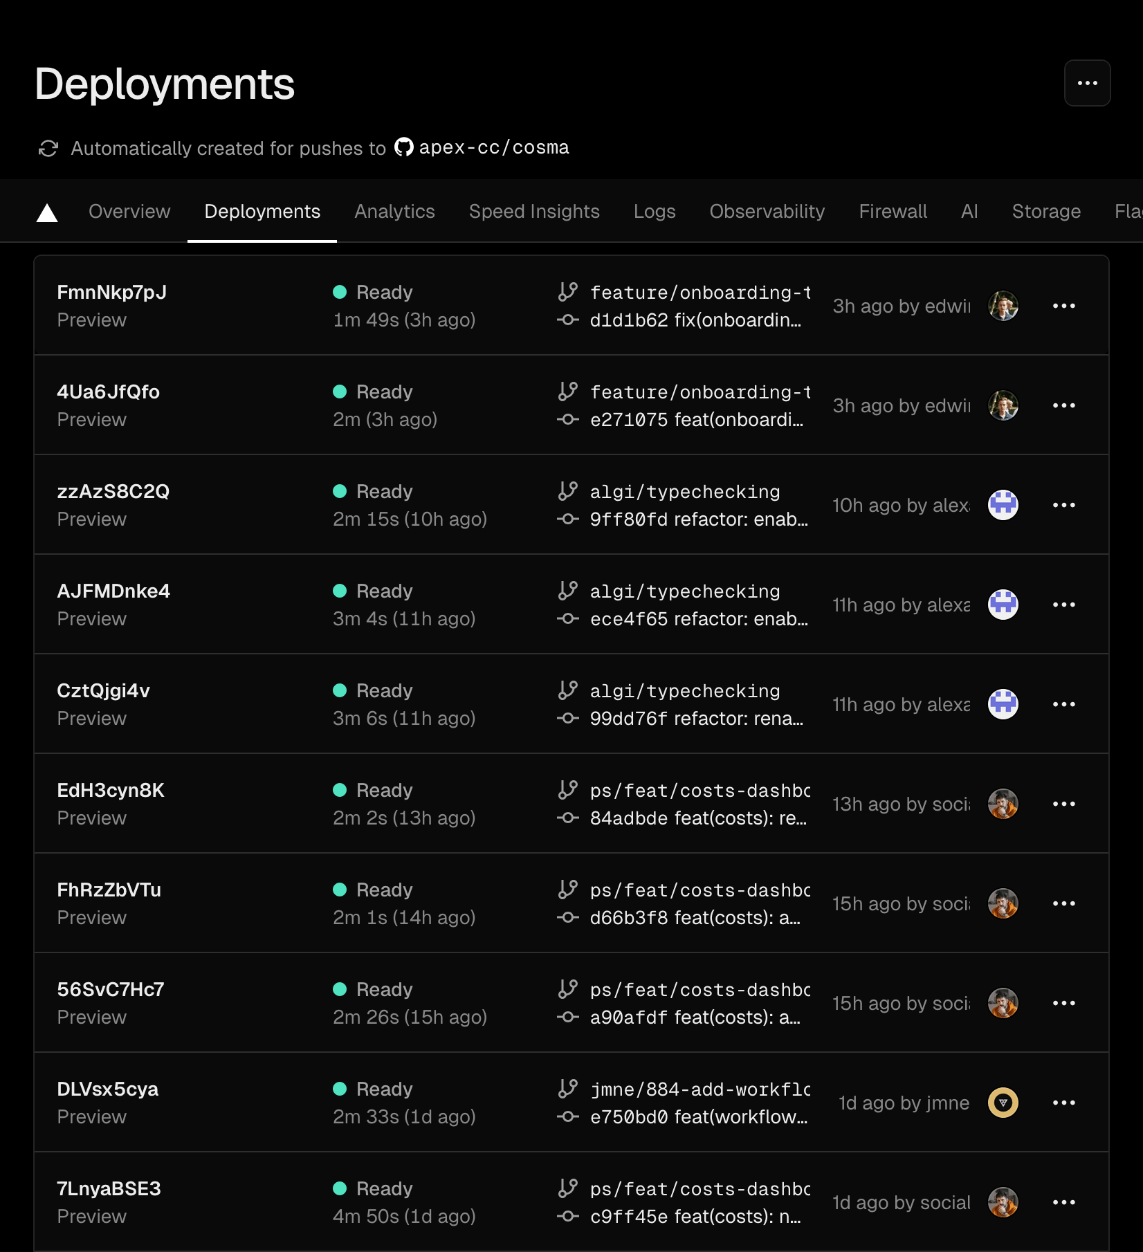Click "2m 15s (10h ago)" build duration
Screen dimensions: 1143x1252
410,519
